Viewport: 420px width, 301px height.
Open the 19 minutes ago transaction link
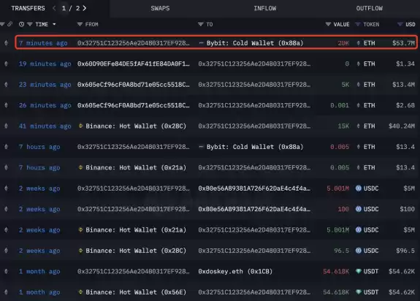coord(45,64)
